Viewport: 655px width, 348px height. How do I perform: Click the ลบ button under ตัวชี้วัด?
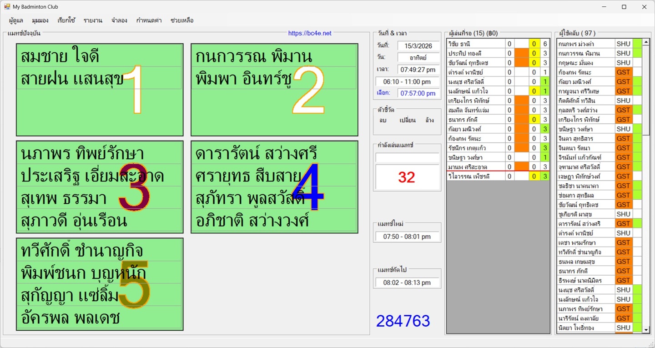coord(383,120)
